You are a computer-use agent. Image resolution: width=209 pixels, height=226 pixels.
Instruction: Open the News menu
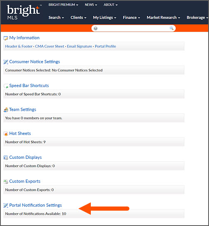[x=91, y=5]
